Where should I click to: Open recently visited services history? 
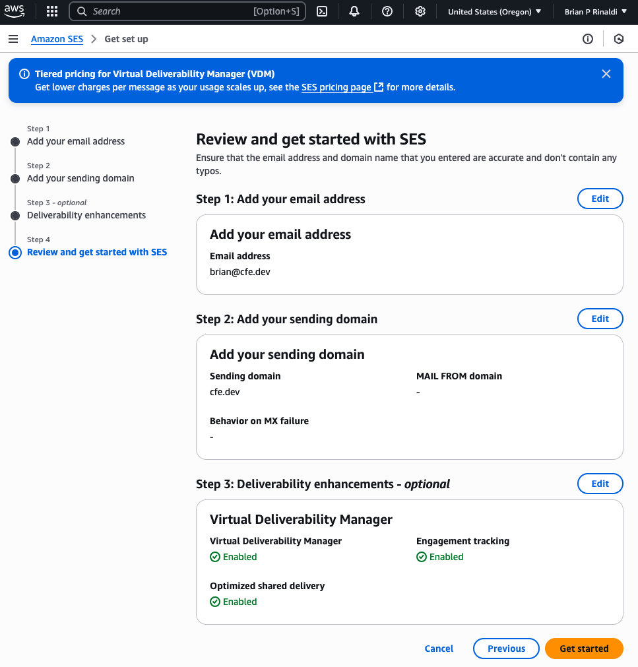[x=619, y=39]
